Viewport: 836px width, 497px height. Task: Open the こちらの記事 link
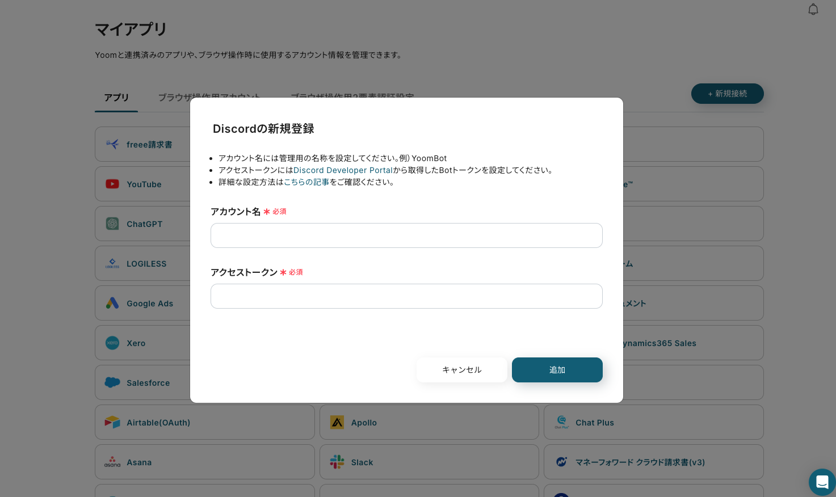[306, 182]
